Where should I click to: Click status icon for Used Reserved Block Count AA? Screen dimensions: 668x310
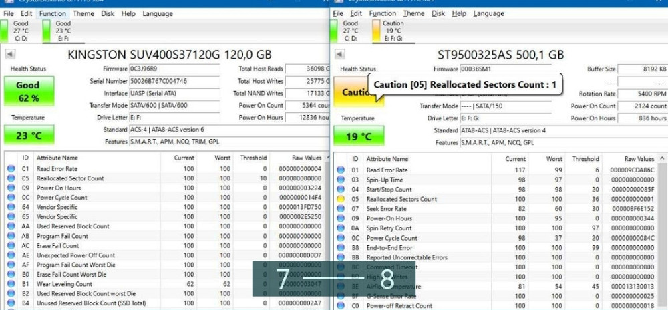(x=11, y=226)
